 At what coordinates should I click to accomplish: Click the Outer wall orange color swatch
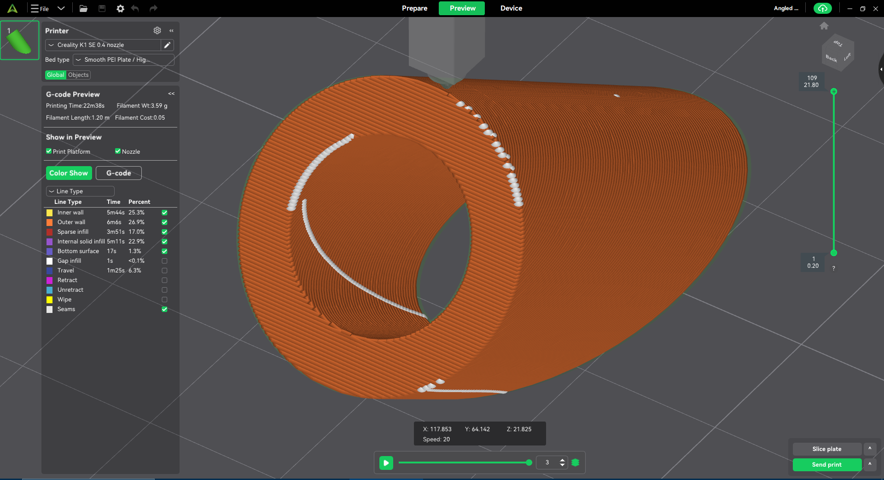click(49, 222)
